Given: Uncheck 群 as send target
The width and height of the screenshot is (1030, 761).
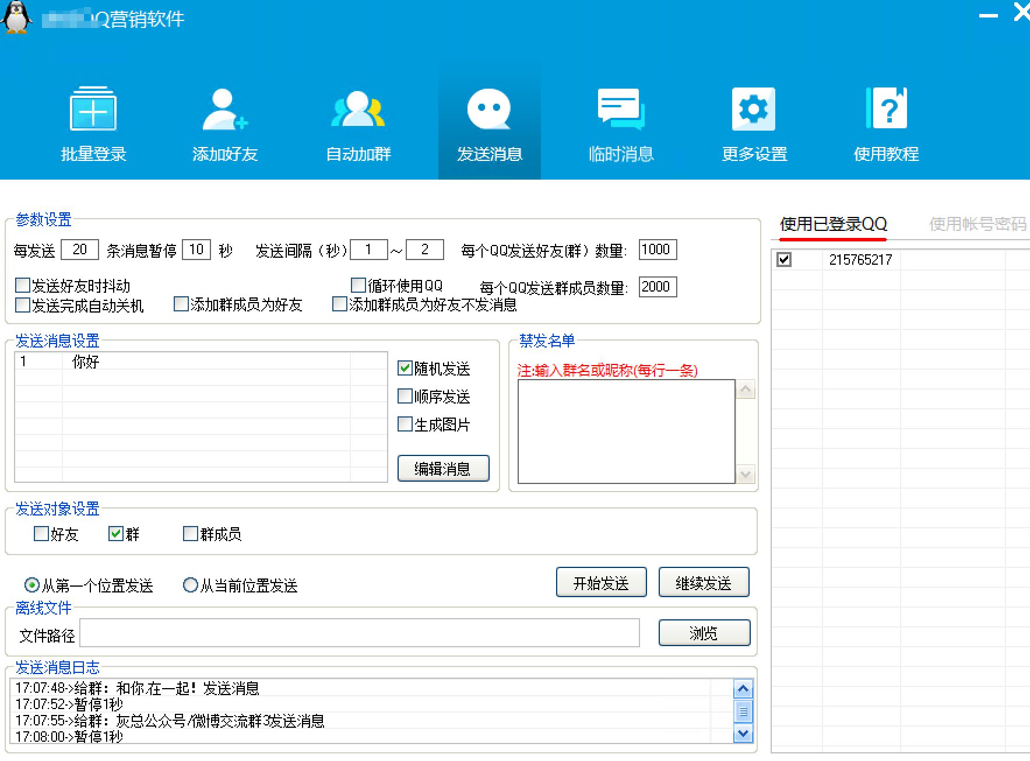Looking at the screenshot, I should (x=115, y=534).
